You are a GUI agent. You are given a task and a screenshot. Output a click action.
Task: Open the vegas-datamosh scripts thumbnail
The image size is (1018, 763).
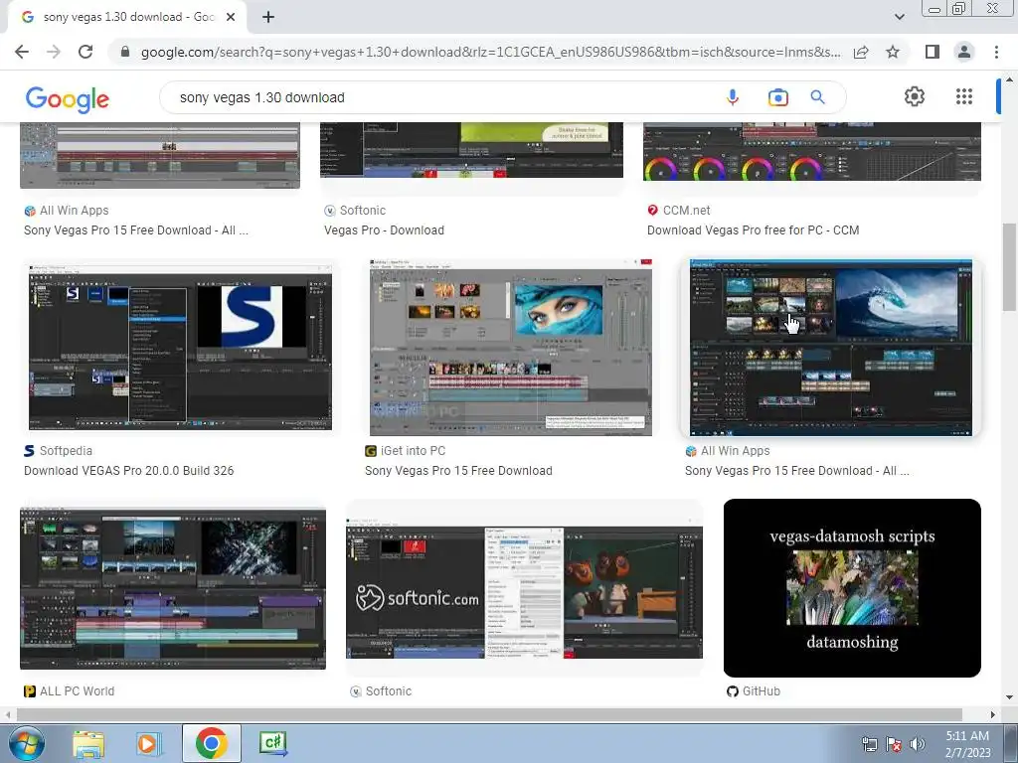[x=852, y=588]
